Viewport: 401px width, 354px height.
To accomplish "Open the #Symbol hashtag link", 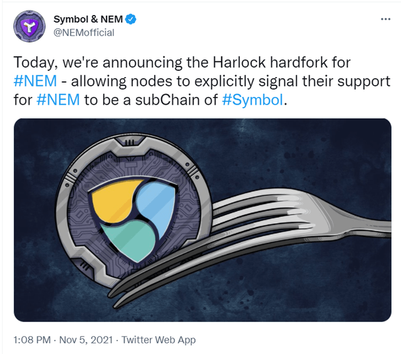I will (253, 100).
